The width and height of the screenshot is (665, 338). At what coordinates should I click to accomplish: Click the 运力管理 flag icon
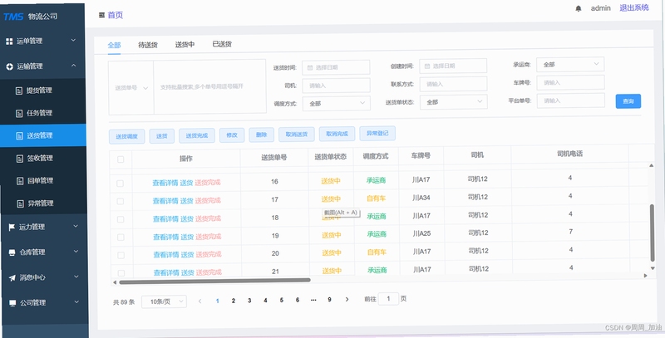(x=12, y=228)
